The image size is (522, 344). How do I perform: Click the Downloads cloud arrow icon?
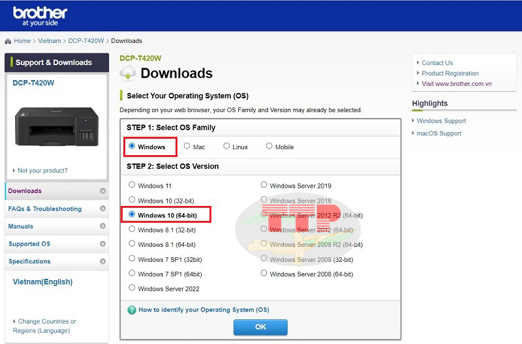click(128, 73)
